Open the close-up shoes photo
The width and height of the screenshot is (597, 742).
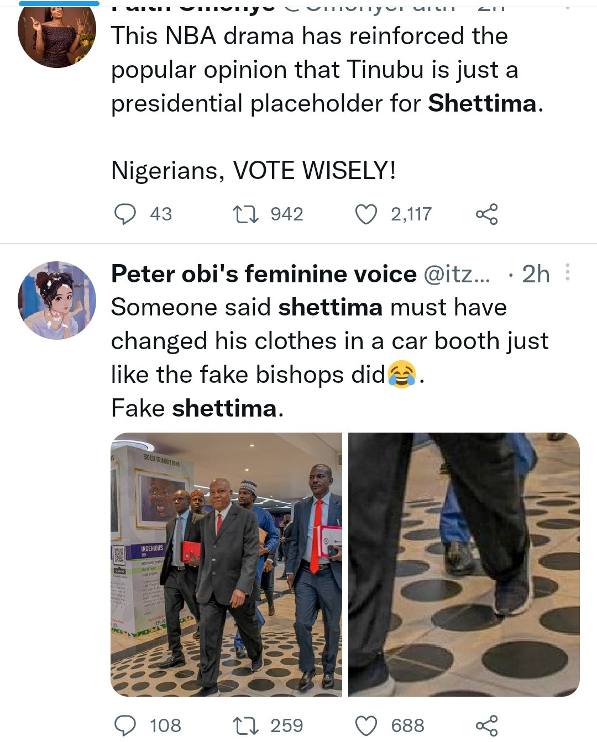[x=464, y=564]
